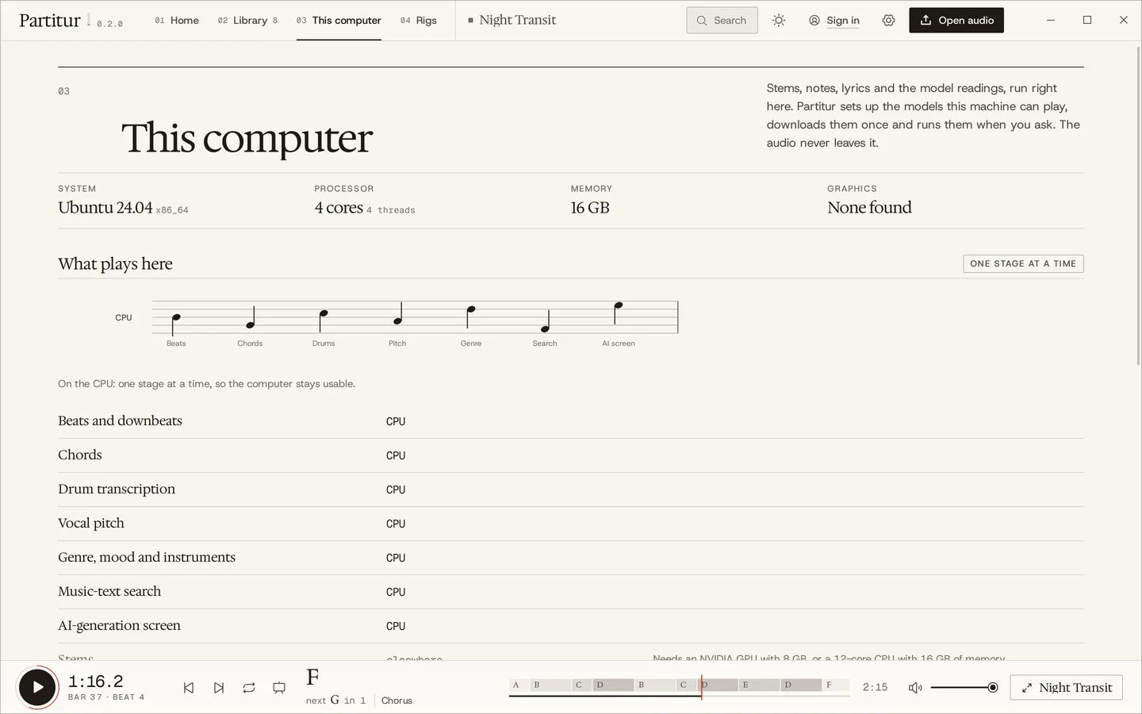Toggle the light/dark theme sun icon
1142x714 pixels.
(x=779, y=21)
